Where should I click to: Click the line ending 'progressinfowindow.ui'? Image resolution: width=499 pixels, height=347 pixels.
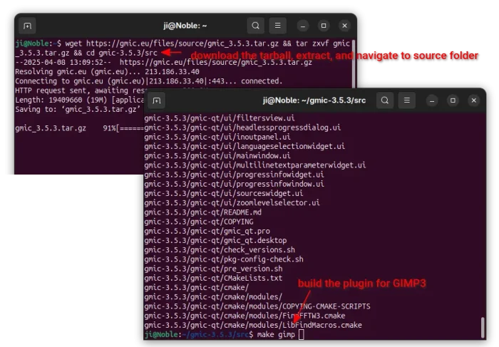(235, 184)
